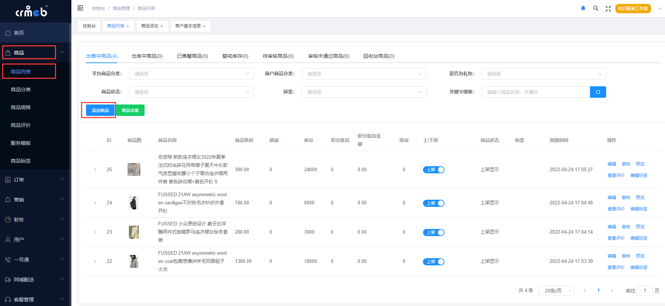Toggle 上架 switch for product 23
This screenshot has height=306, width=665.
434,233
